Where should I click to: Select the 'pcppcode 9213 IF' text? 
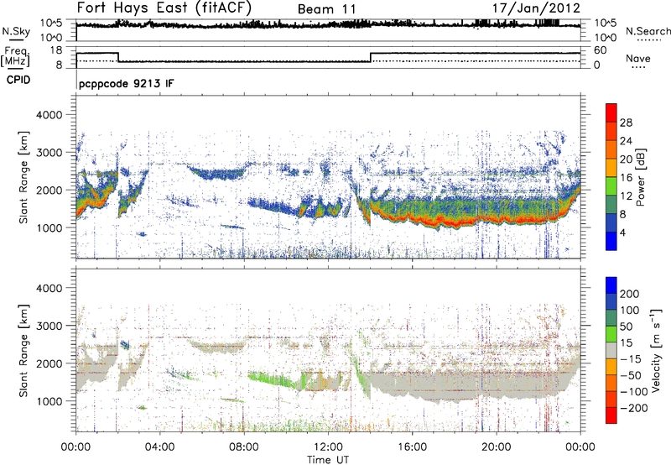pyautogui.click(x=127, y=83)
